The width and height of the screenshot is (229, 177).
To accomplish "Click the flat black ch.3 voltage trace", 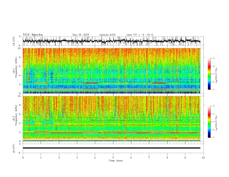I will (x=111, y=148).
